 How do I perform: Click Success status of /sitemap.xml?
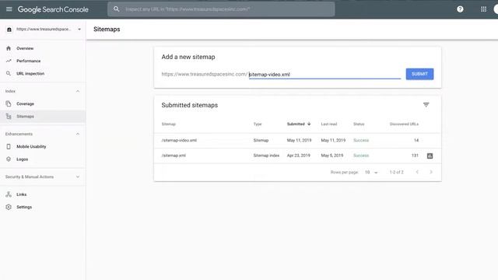tap(361, 156)
